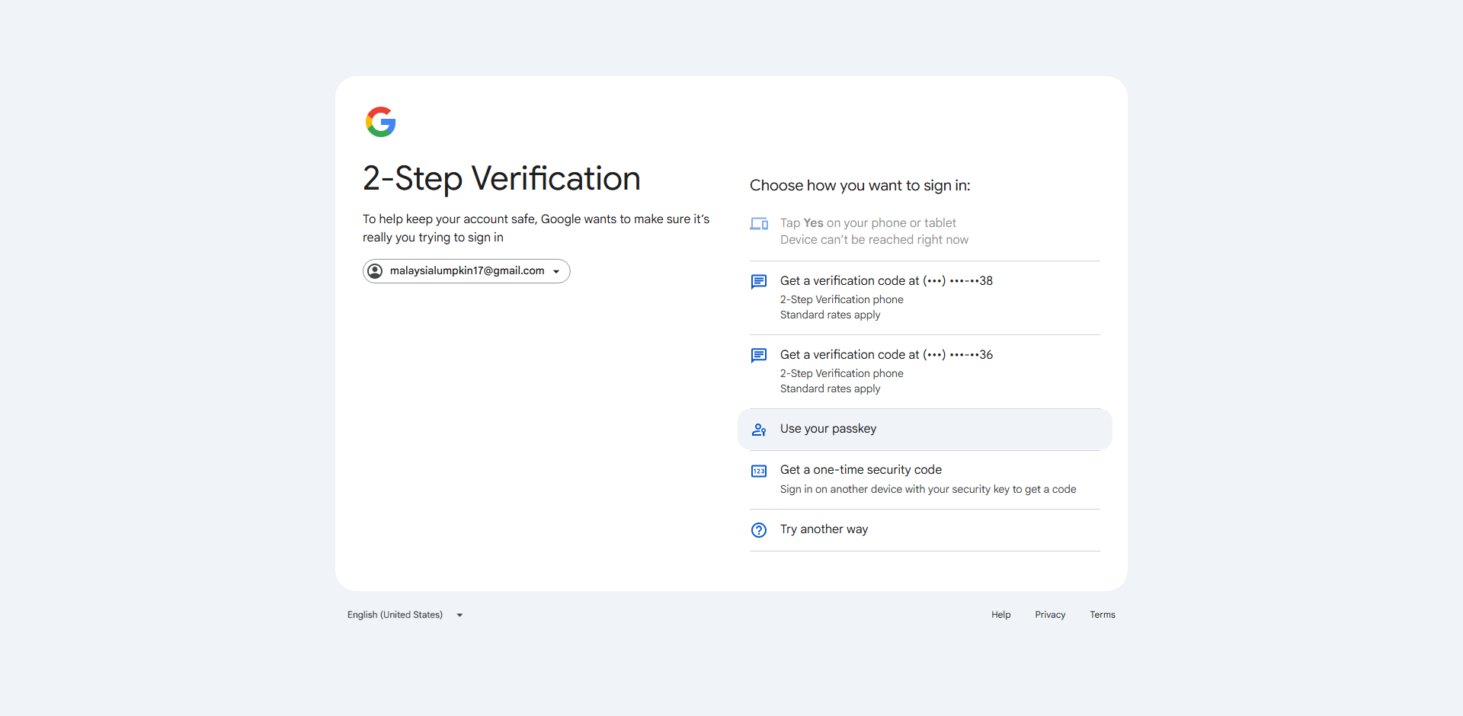The image size is (1463, 716).
Task: Click the 'To help keep your account safe' description
Action: pos(536,229)
